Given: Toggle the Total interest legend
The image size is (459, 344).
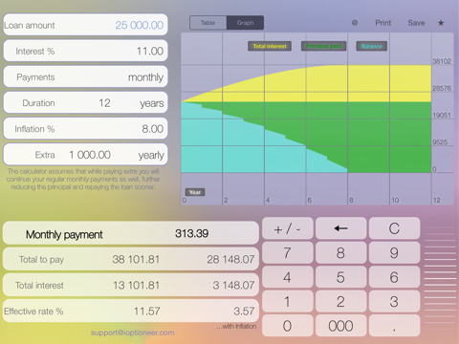Looking at the screenshot, I should pyautogui.click(x=270, y=46).
